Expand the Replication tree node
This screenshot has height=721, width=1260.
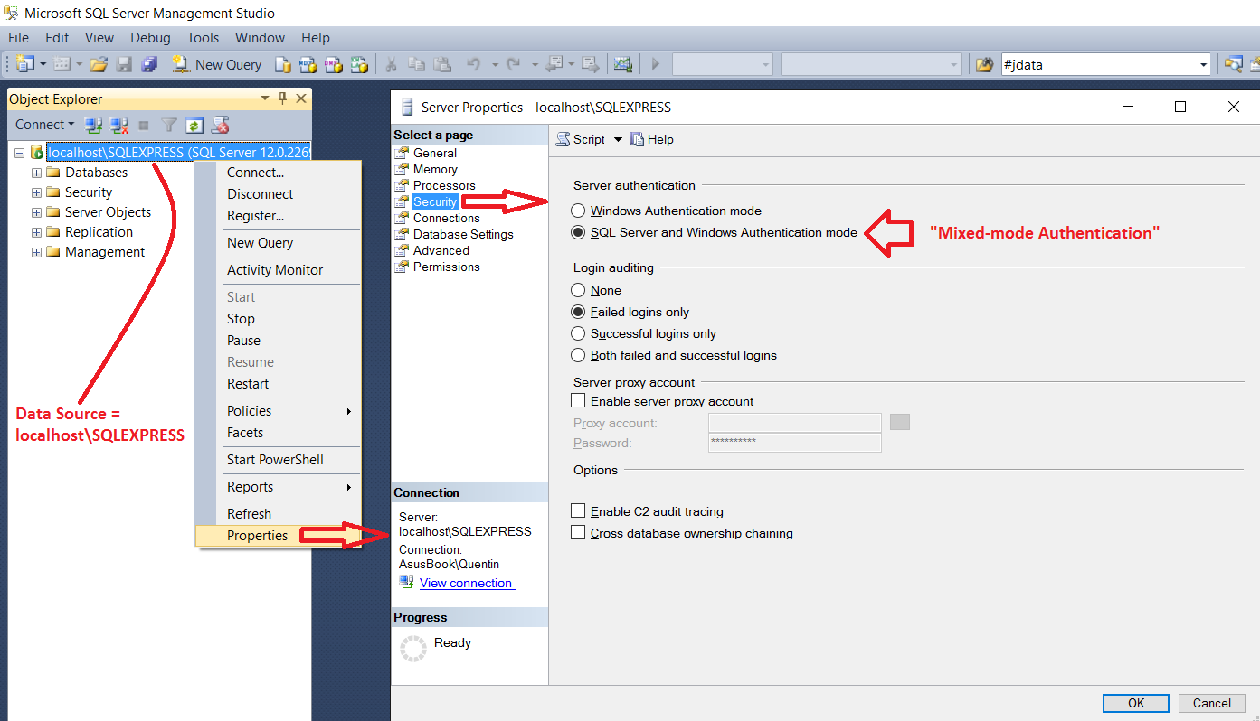(37, 232)
